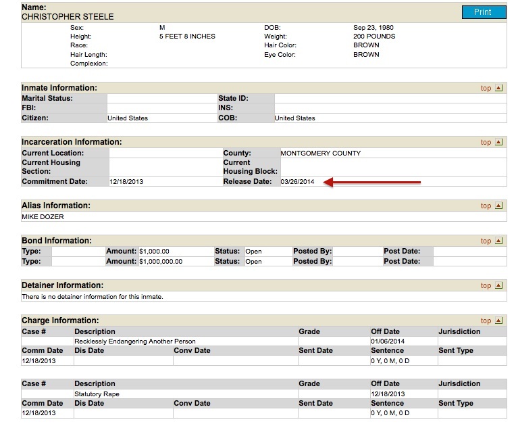Screen dimensions: 516x426
Task: Follow the 'top' link beside Bond Information
Action: tap(486, 241)
